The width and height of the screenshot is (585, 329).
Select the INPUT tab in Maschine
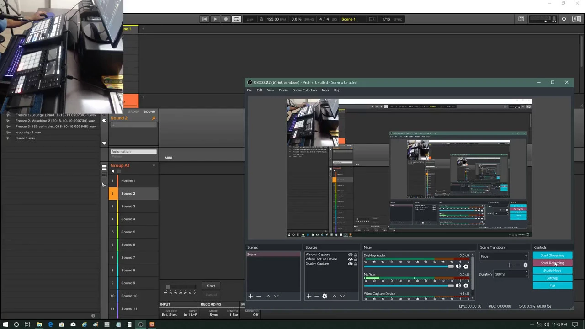click(165, 304)
